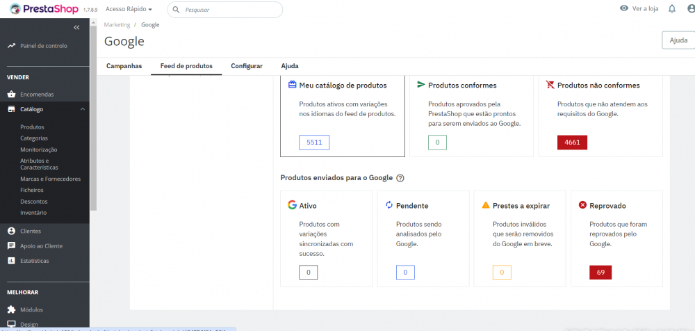This screenshot has height=331, width=695.
Task: Click the Google G icon in Ativo card
Action: 292,205
